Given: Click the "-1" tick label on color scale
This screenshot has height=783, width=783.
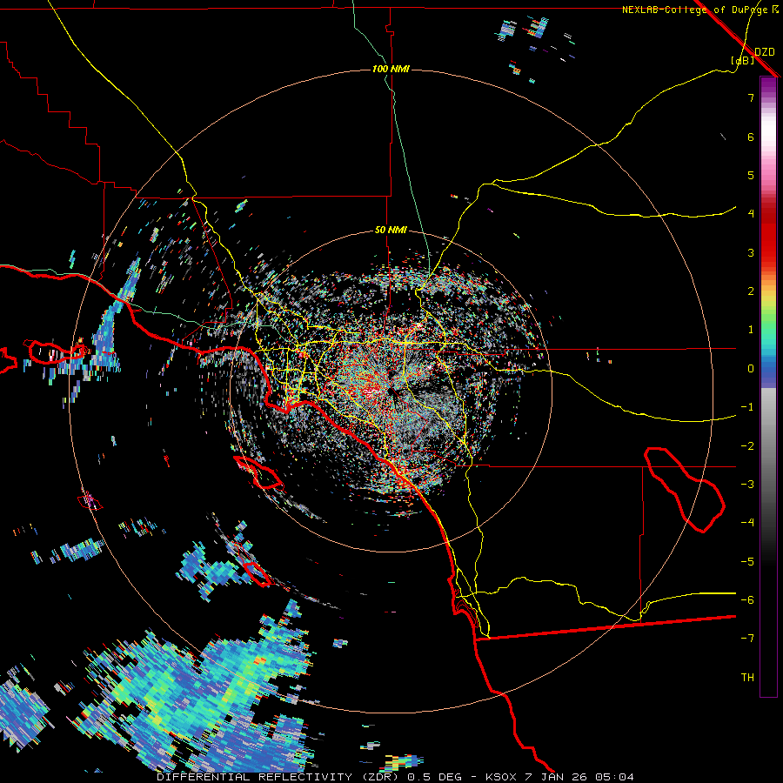Looking at the screenshot, I should coord(747,407).
